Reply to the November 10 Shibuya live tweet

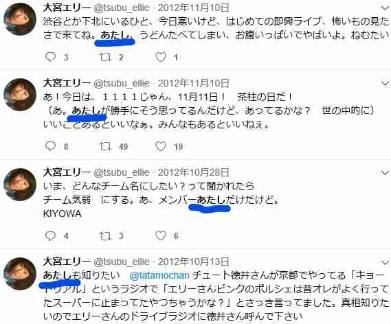(51, 57)
